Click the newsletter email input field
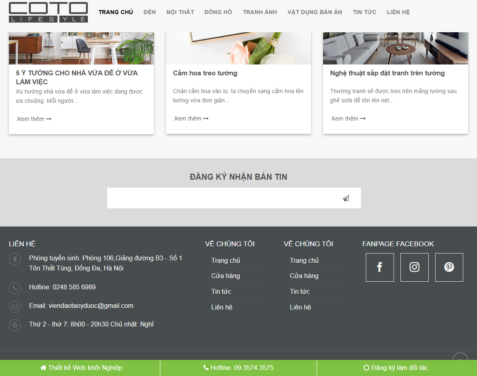Screen dimensions: 477x376 tap(222, 198)
